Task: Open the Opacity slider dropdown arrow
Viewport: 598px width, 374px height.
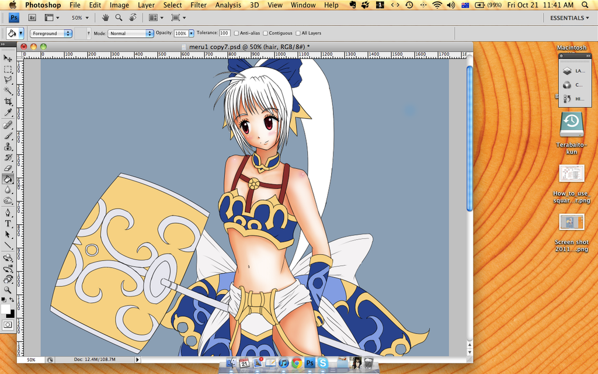Action: tap(192, 33)
